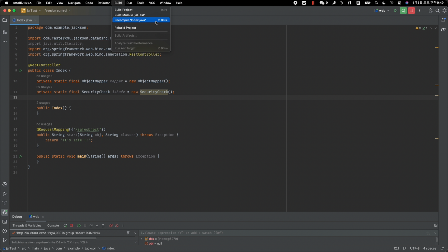Open the Notifications bell panel
Image resolution: width=448 pixels, height=252 pixels.
443,20
